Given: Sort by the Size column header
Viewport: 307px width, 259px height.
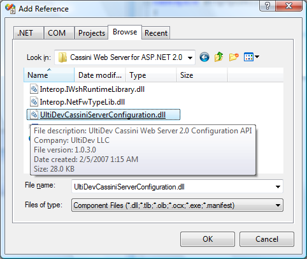Looking at the screenshot, I should click(x=202, y=75).
